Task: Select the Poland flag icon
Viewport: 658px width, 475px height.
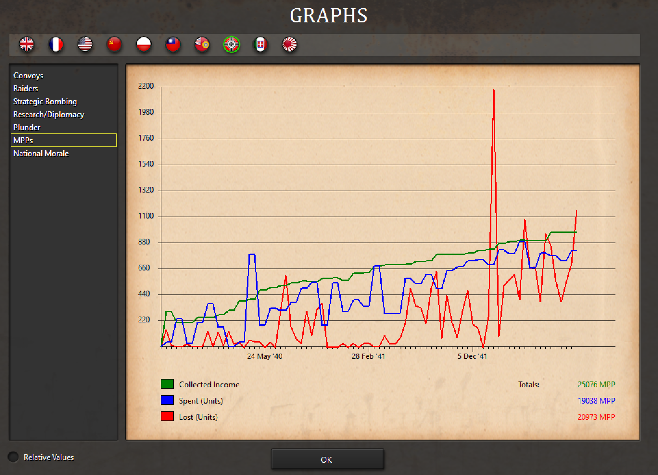Action: point(144,44)
